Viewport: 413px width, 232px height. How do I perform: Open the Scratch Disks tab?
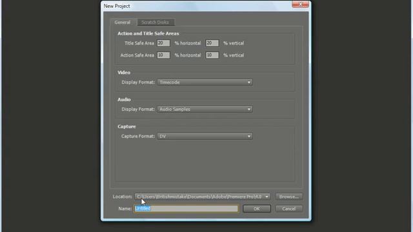(156, 23)
